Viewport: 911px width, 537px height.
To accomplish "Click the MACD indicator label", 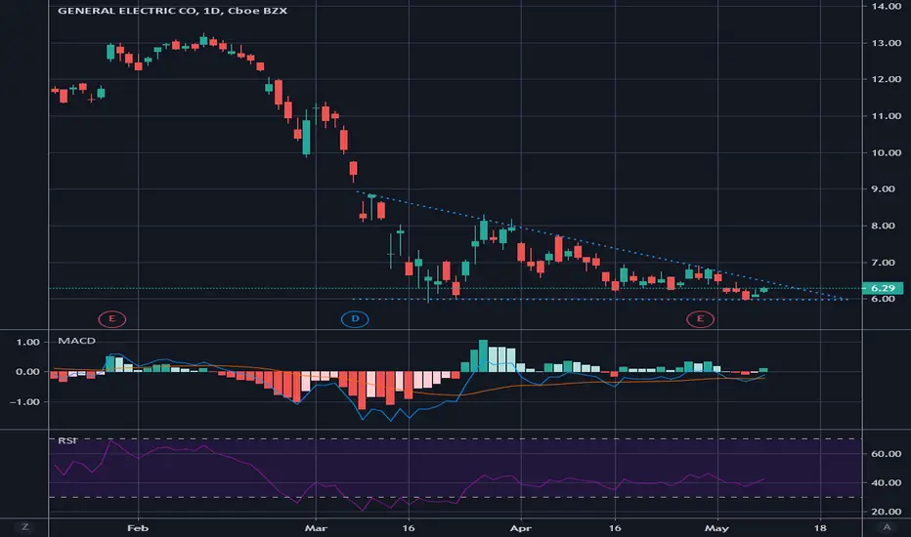I will (x=76, y=341).
